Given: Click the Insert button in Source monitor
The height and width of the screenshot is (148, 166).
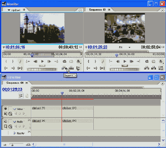Looking at the screenshot, I should pos(64,68).
